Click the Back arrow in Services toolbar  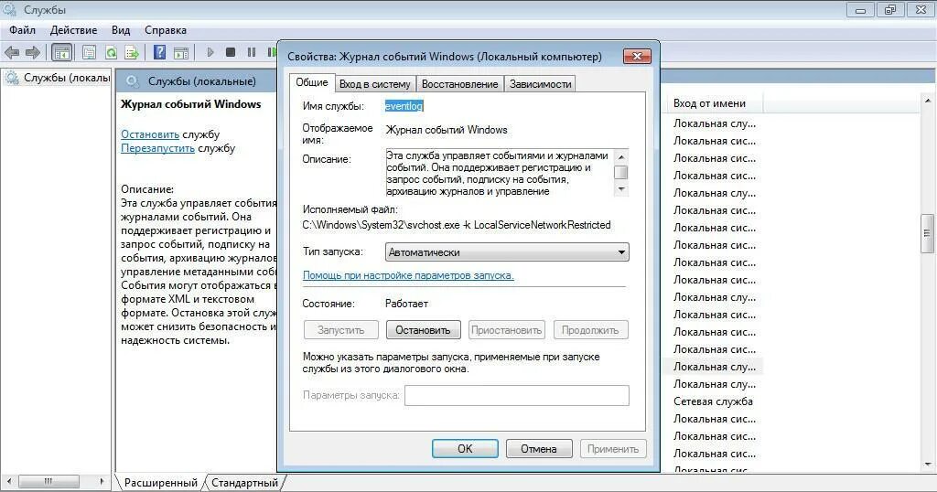[12, 52]
